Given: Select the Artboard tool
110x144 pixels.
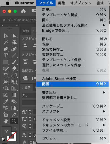Looking at the screenshot, I should coord(5,115).
